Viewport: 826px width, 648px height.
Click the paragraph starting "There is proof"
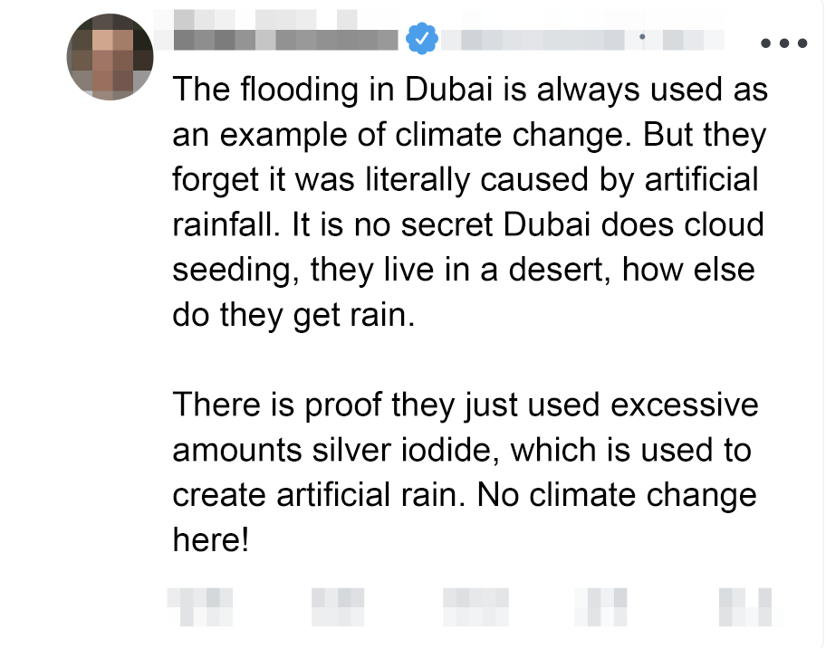[464, 472]
